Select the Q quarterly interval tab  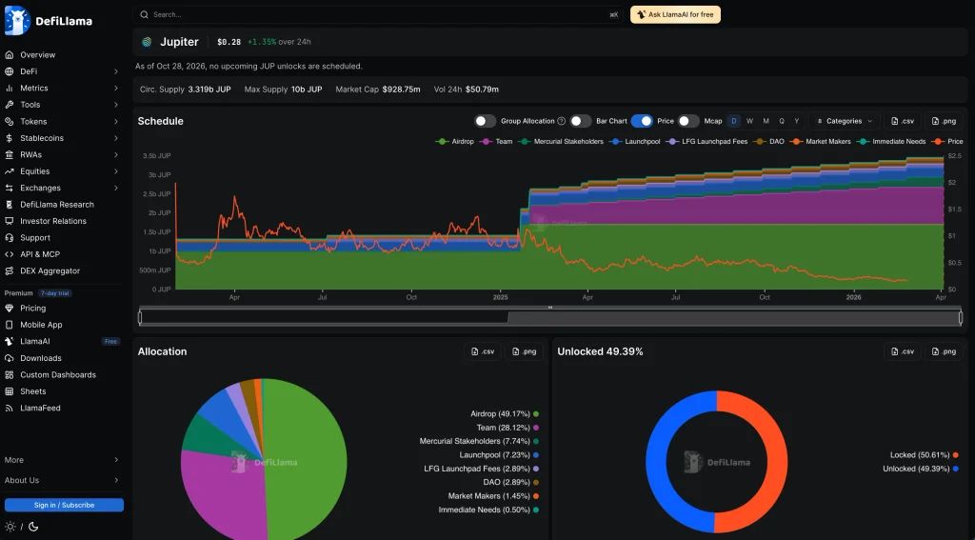782,121
